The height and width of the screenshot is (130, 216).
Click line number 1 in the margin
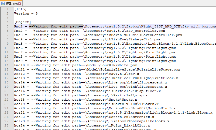[8, 9]
